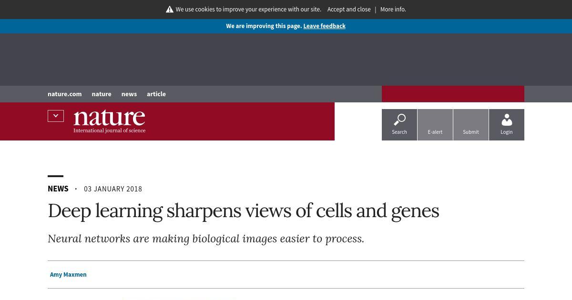
Task: Accept and close the cookie notice
Action: point(349,10)
